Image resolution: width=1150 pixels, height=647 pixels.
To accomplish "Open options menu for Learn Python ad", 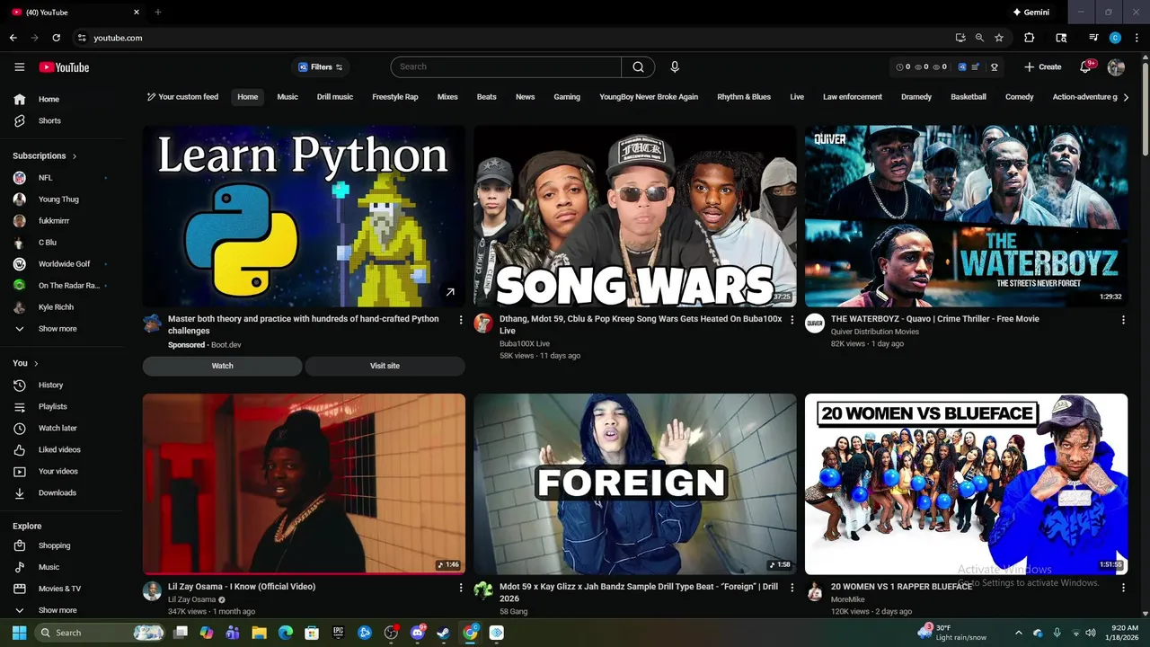I will pos(461,320).
